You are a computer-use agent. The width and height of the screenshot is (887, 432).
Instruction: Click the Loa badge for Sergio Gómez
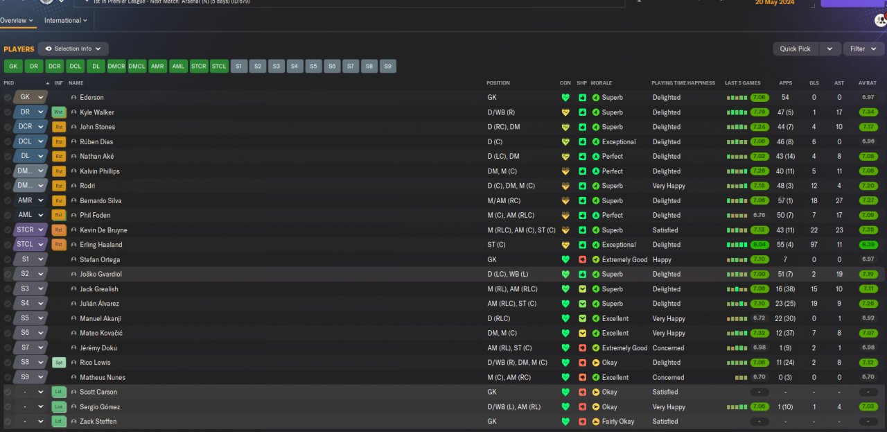coord(59,407)
